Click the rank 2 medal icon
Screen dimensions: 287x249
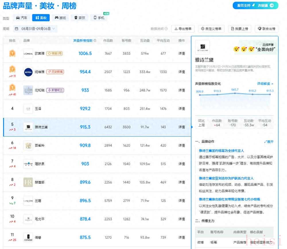point(12,69)
